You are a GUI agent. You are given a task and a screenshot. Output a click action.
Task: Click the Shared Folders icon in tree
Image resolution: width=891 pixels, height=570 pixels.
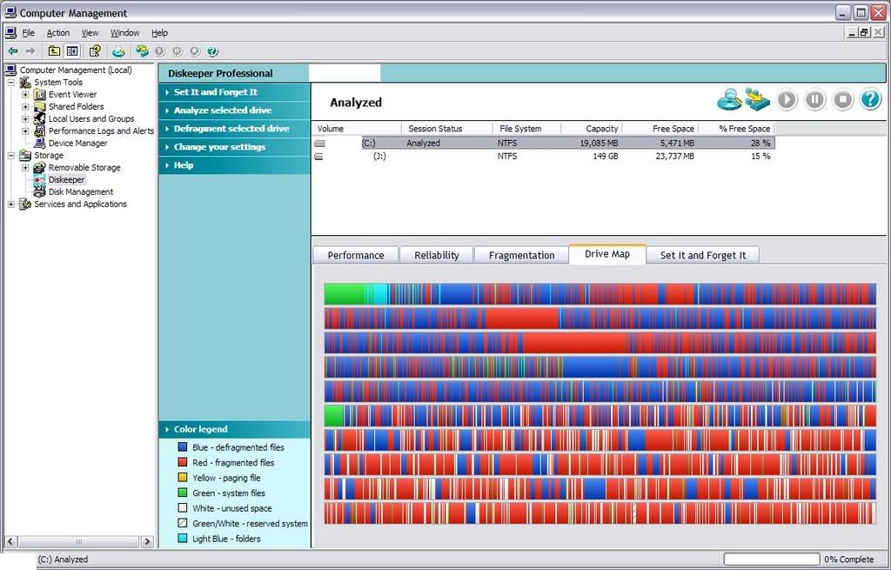click(40, 106)
